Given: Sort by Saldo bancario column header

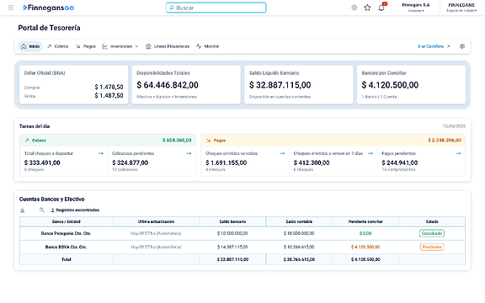Looking at the screenshot, I should [x=232, y=221].
